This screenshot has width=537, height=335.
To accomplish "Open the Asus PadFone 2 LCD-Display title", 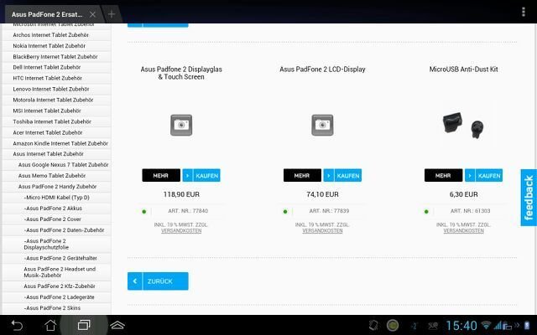I will click(322, 69).
